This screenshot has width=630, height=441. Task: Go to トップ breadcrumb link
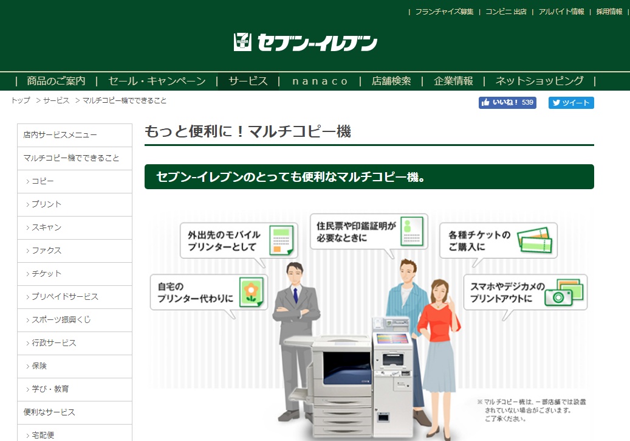(x=21, y=100)
